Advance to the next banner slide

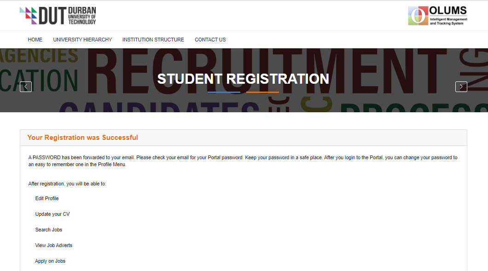tap(461, 86)
